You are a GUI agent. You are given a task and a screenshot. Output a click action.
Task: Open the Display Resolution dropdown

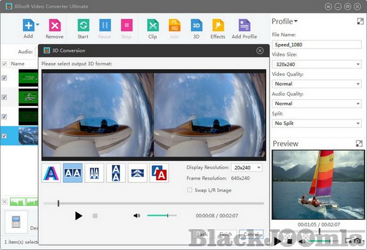[246, 167]
